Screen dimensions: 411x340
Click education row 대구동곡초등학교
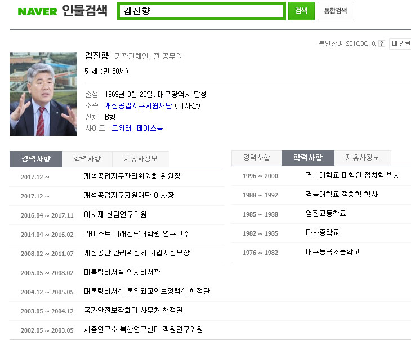point(321,252)
